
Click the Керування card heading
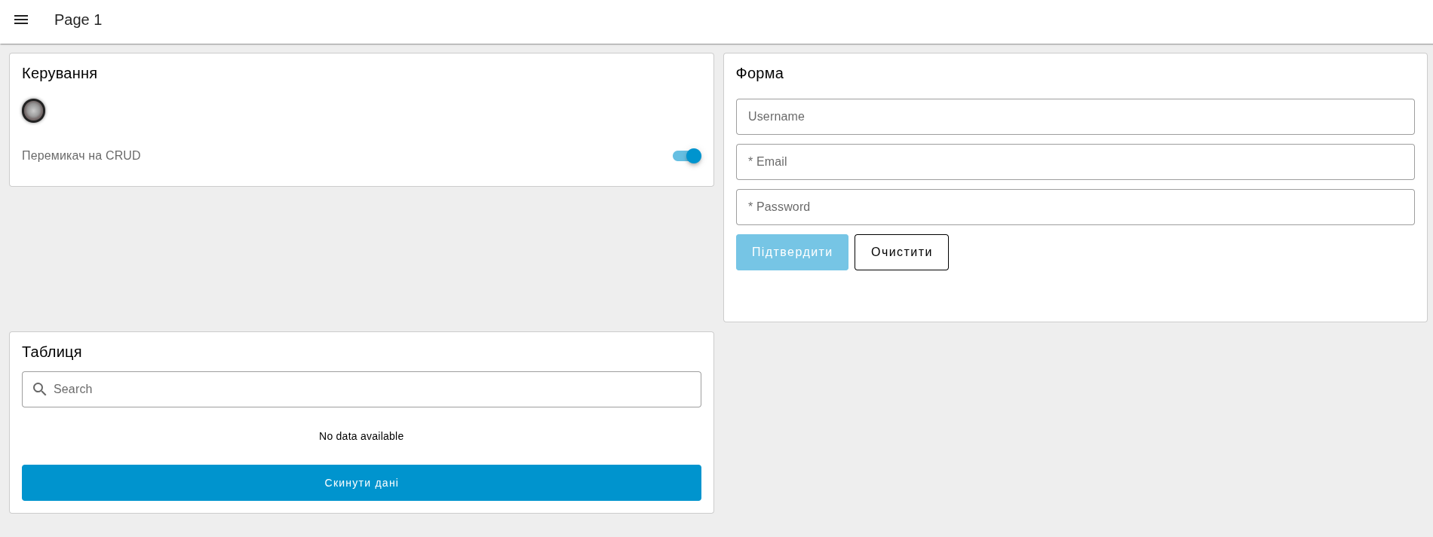coord(60,73)
